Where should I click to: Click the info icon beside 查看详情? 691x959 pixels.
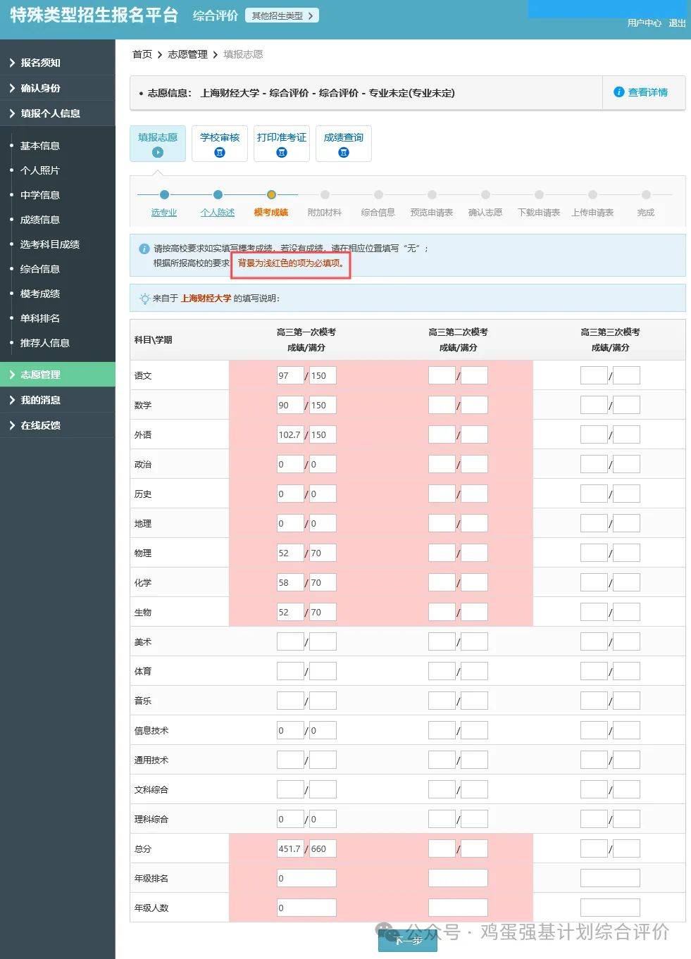pos(618,92)
